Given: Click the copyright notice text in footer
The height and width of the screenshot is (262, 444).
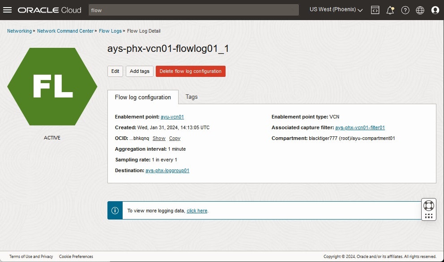Looking at the screenshot, I should point(380,257).
